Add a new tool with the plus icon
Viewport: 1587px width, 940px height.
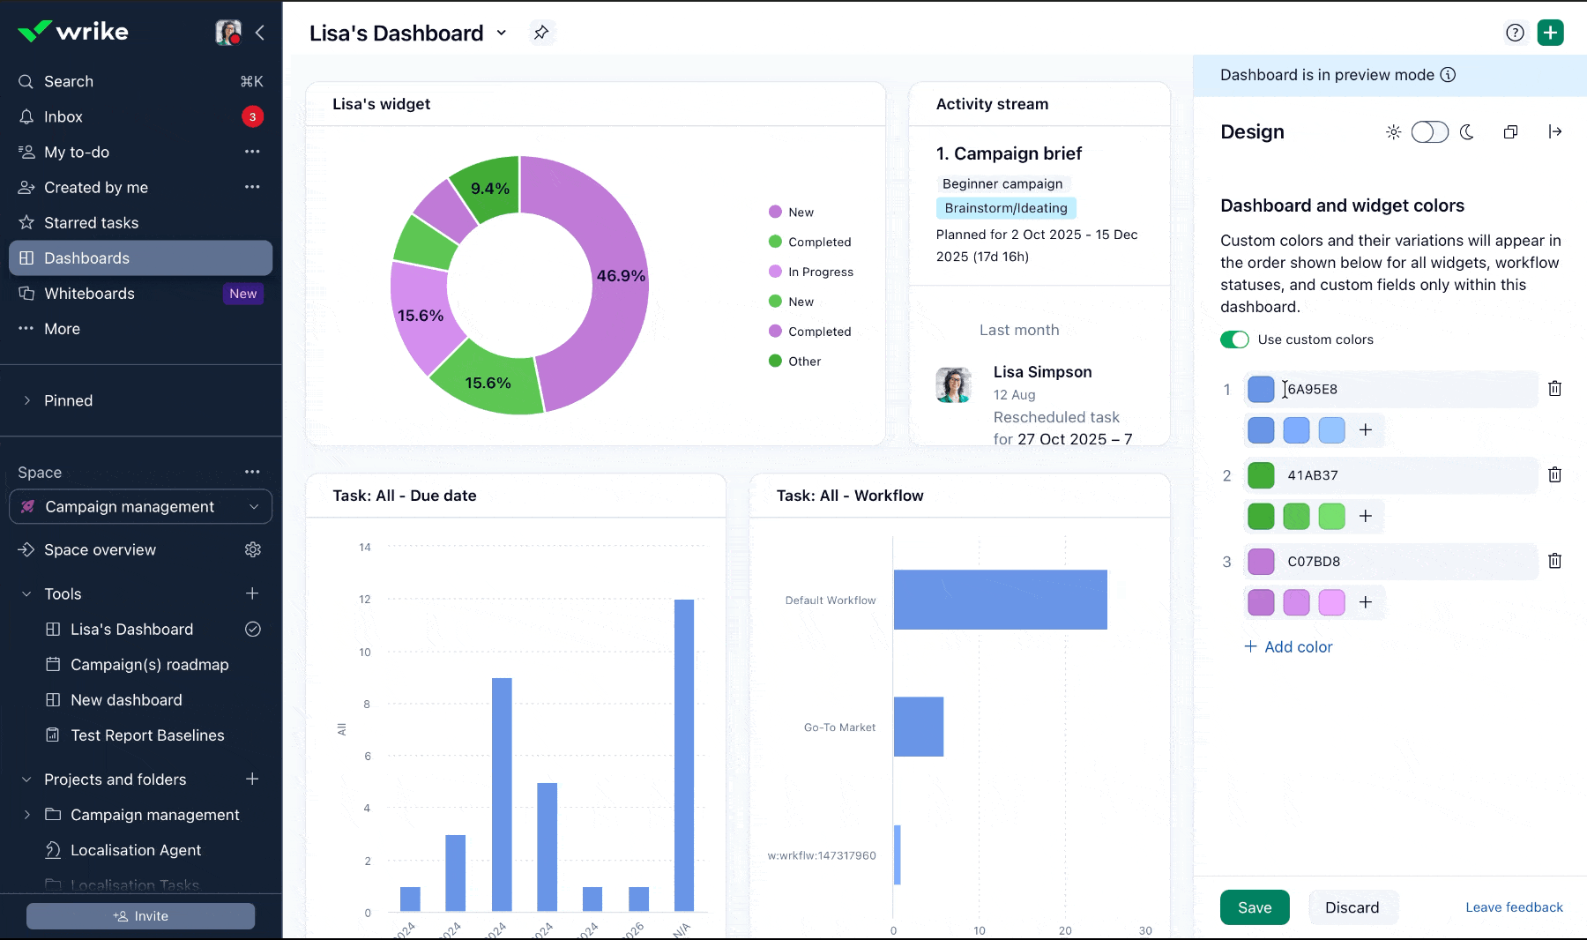pos(252,593)
